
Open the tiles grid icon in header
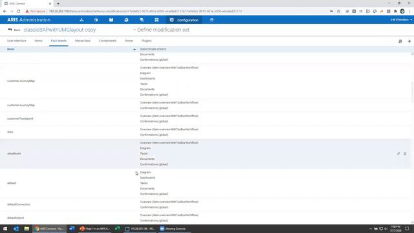157,20
